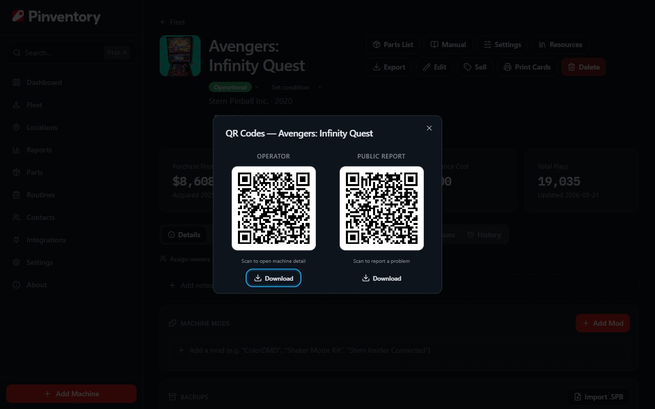Click the Parts box icon in sidebar
Image resolution: width=655 pixels, height=409 pixels.
16,172
